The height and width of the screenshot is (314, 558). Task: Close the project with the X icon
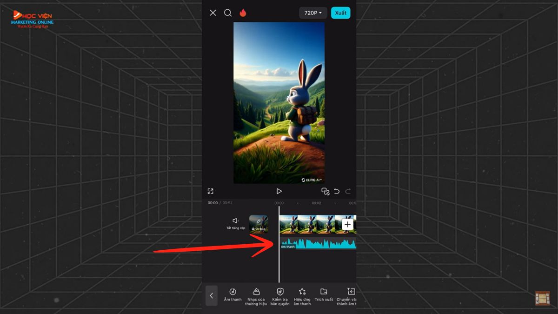click(213, 13)
